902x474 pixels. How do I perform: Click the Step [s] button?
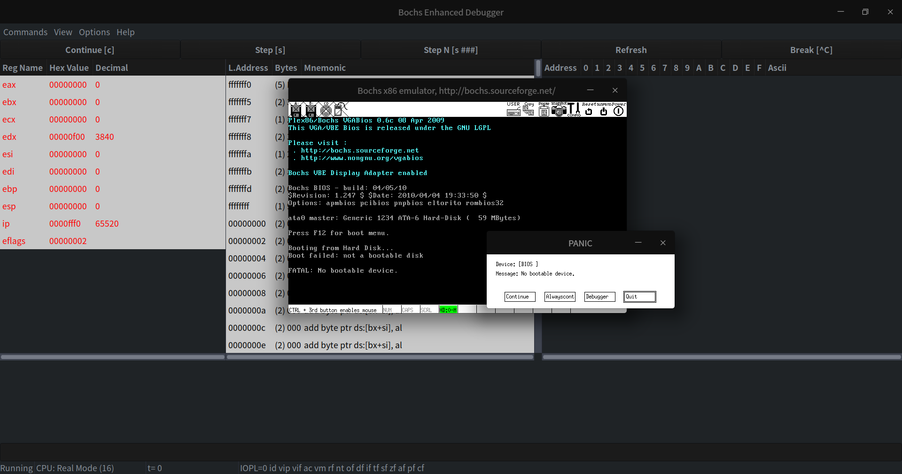click(270, 50)
